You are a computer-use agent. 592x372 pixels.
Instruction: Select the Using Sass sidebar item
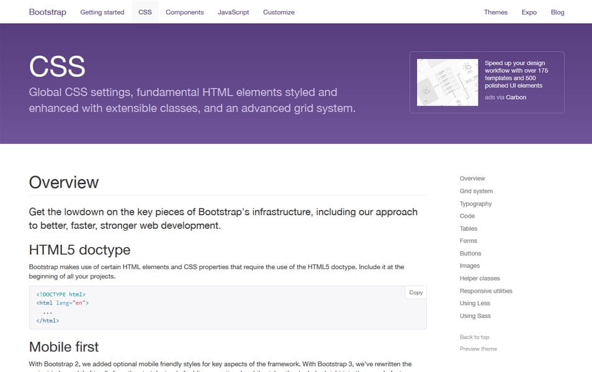tap(474, 316)
